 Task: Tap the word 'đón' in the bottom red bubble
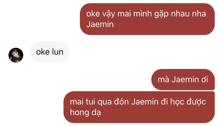pos(121,102)
